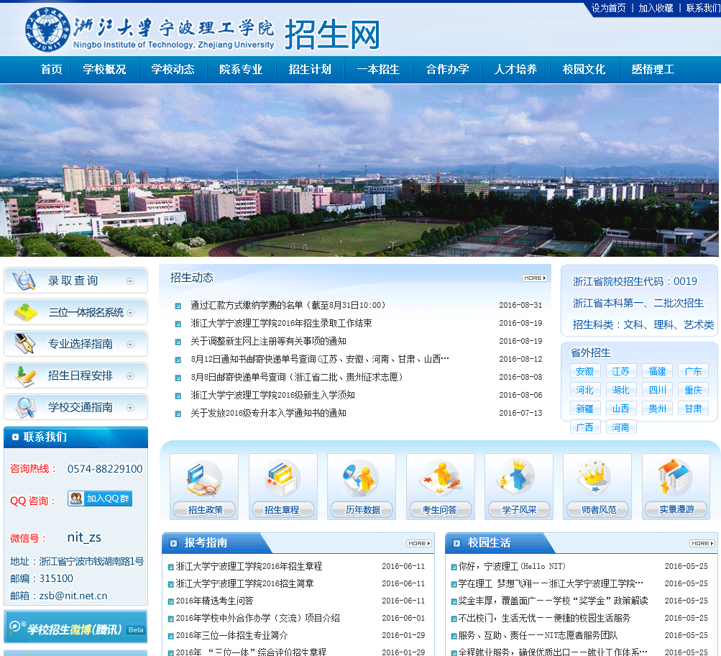The image size is (721, 656).
Task: Open 一本招生 menu item
Action: click(378, 70)
